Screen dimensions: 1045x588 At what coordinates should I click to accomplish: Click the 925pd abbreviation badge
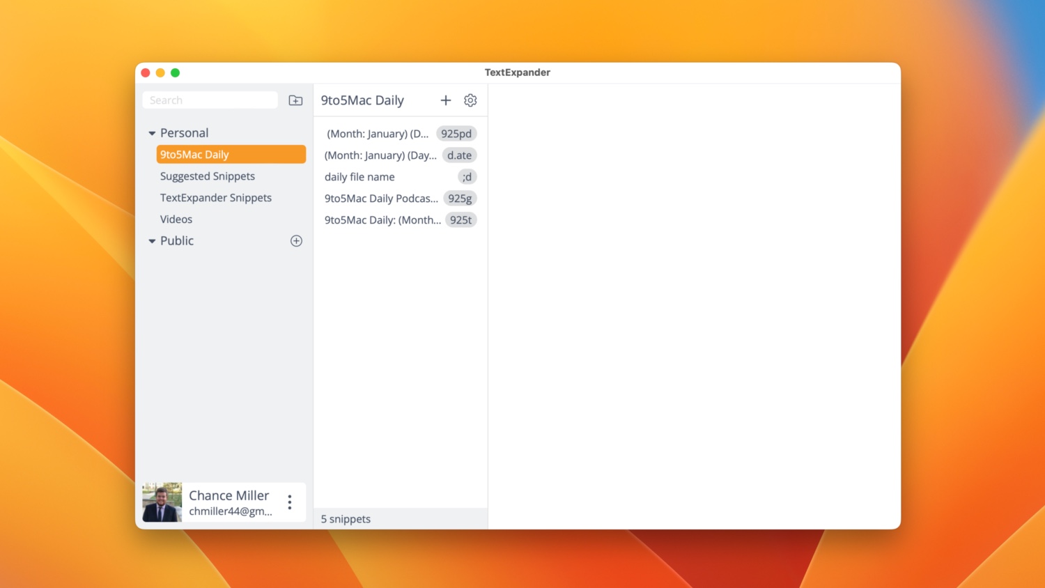tap(456, 133)
